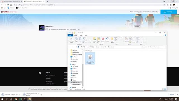This screenshot has width=179, height=101.
Task: Reload the Chrome page
Action: [x=8, y=5]
